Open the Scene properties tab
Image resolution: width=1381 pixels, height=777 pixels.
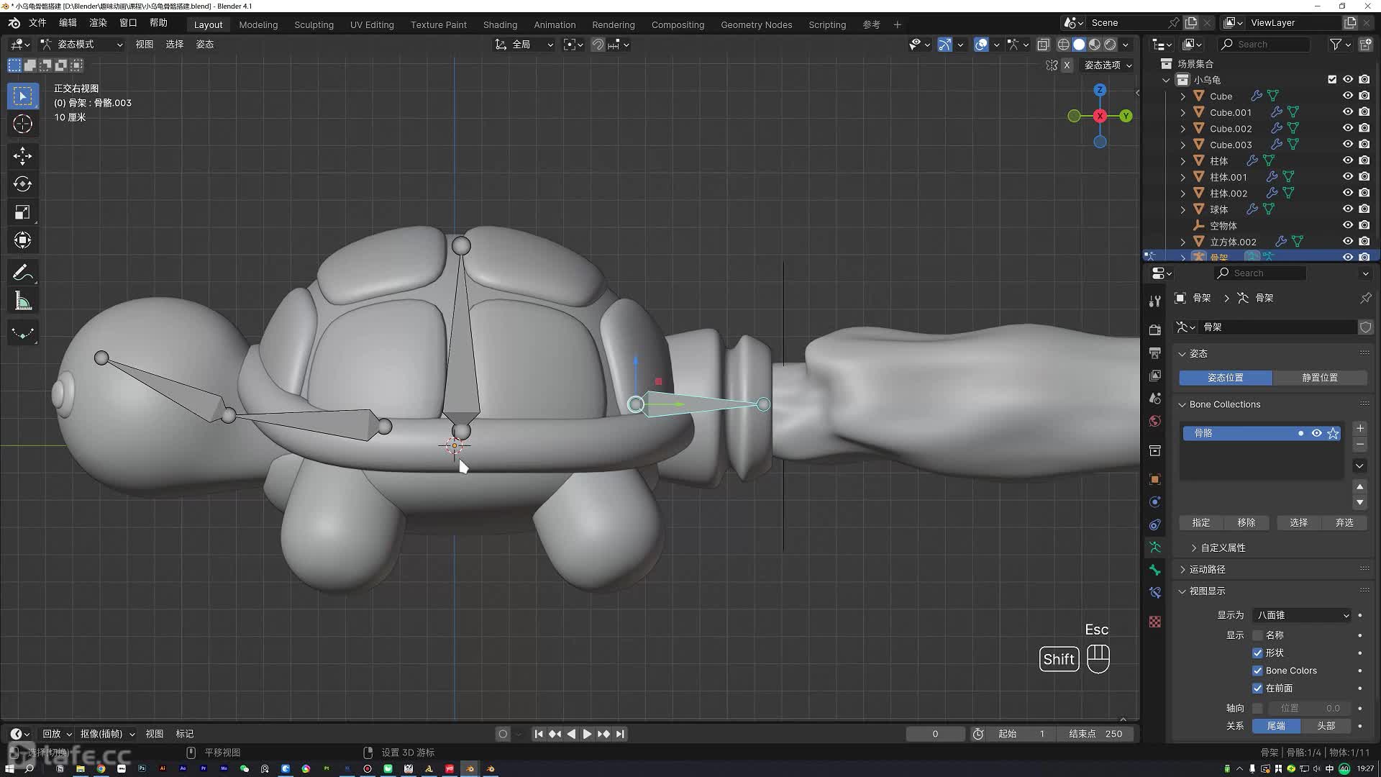tap(1154, 398)
